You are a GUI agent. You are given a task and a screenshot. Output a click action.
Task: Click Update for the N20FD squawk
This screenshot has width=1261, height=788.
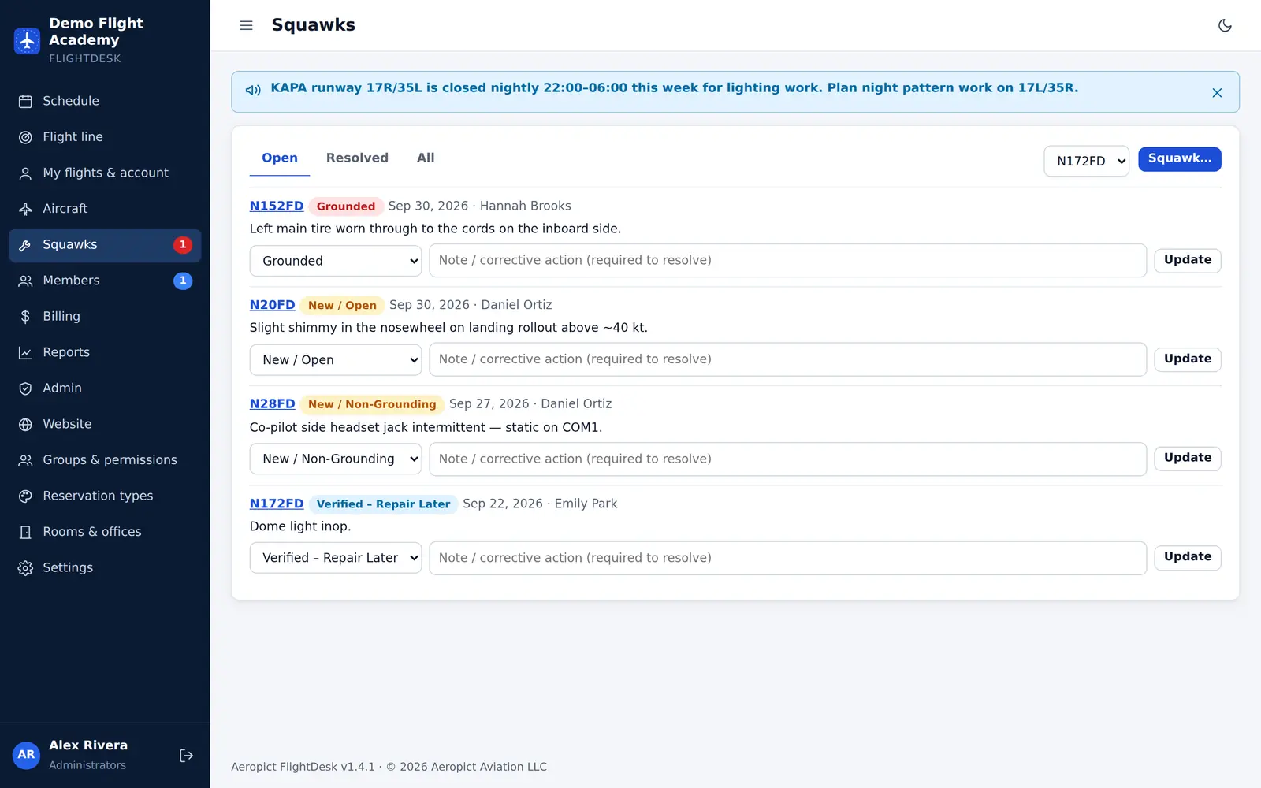pos(1188,359)
